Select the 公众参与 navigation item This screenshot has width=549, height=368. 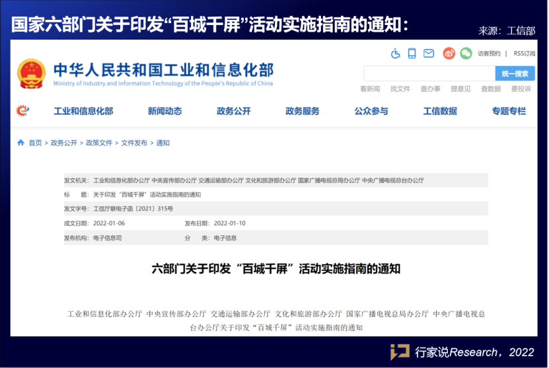click(371, 111)
